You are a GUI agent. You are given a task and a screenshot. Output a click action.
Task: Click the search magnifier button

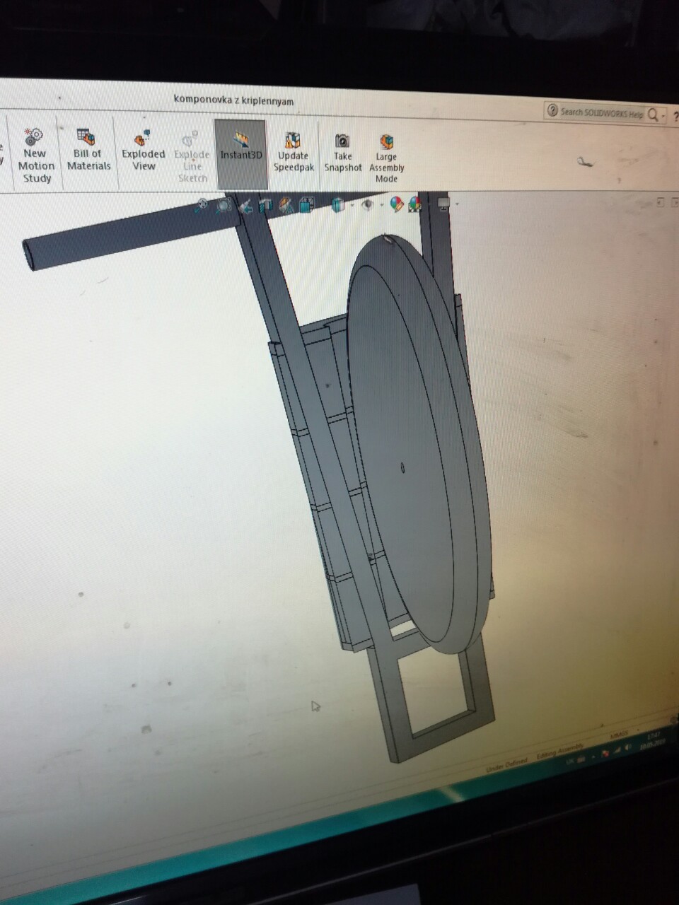click(x=653, y=114)
